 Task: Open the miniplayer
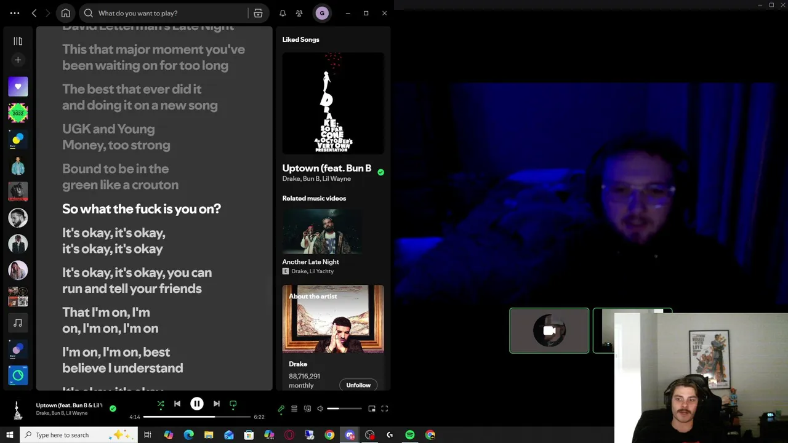tap(372, 409)
